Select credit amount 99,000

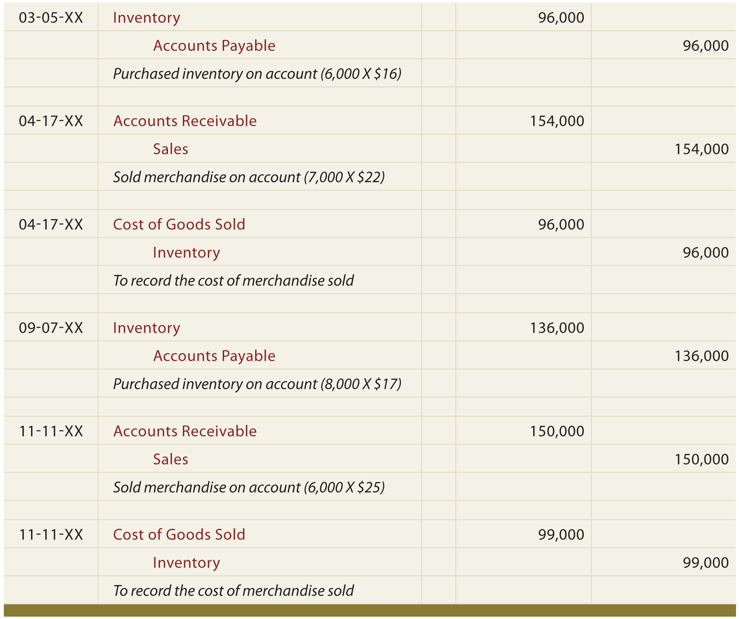(706, 563)
